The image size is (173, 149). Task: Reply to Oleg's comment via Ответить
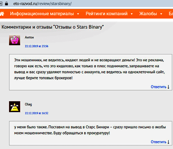158,142
